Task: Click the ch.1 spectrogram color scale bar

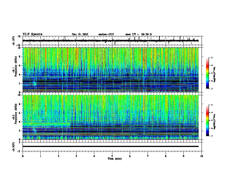Action: (x=207, y=73)
